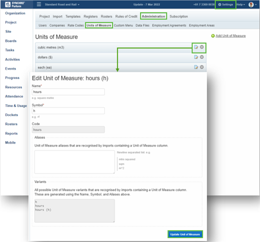Expand the user avatar menu
The width and height of the screenshot is (260, 242).
click(x=252, y=5)
